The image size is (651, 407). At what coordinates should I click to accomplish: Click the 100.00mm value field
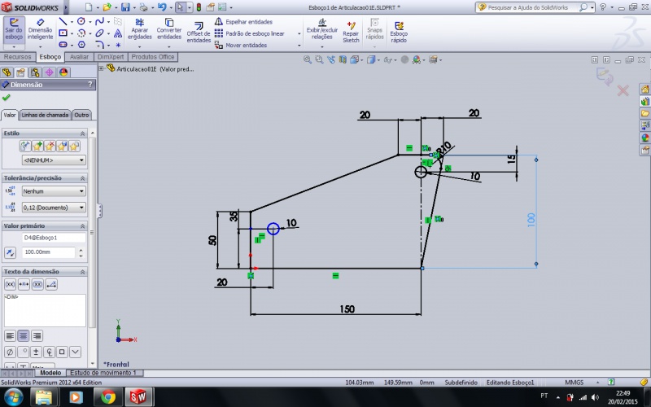pos(49,252)
